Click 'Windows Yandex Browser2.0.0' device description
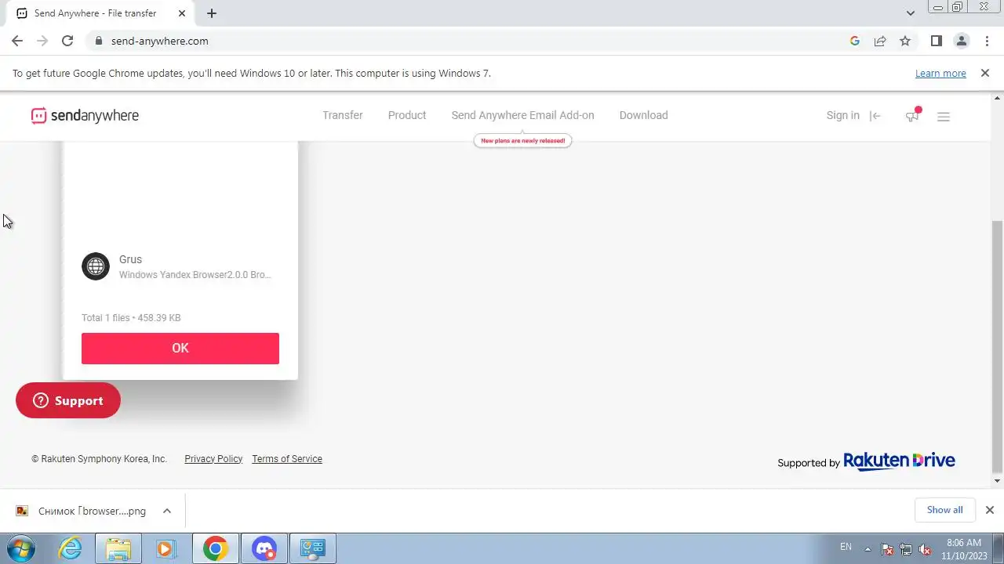The width and height of the screenshot is (1004, 564). (195, 275)
